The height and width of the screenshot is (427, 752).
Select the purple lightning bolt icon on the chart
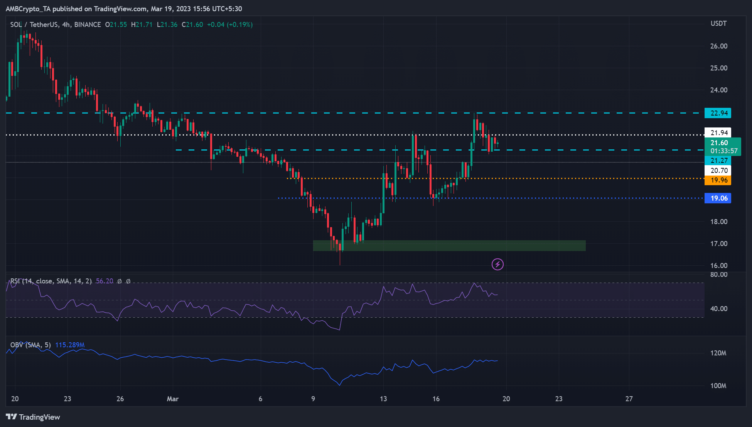(x=497, y=265)
